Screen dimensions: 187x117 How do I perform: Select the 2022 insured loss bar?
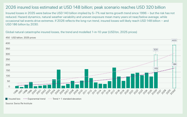[x=137, y=80]
